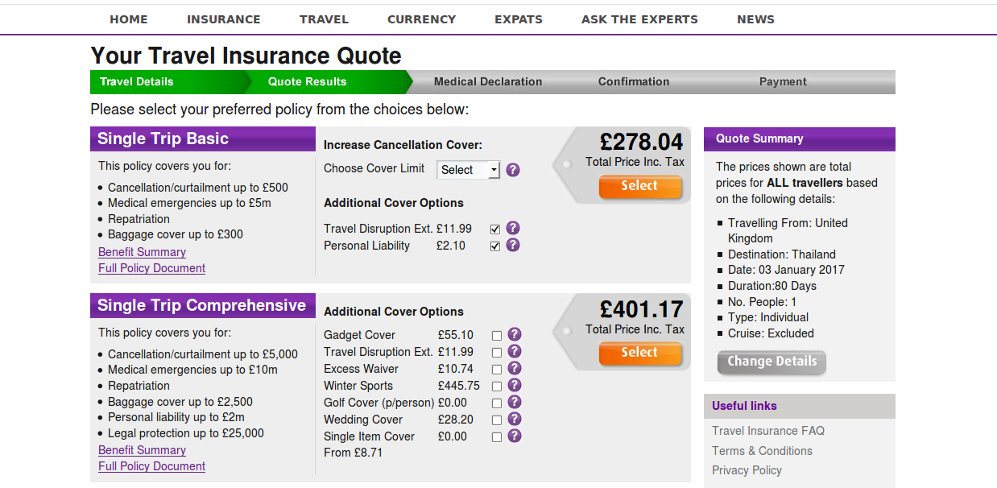Untick Personal Liability £2.10 checkbox
Image resolution: width=997 pixels, height=488 pixels.
[x=495, y=246]
